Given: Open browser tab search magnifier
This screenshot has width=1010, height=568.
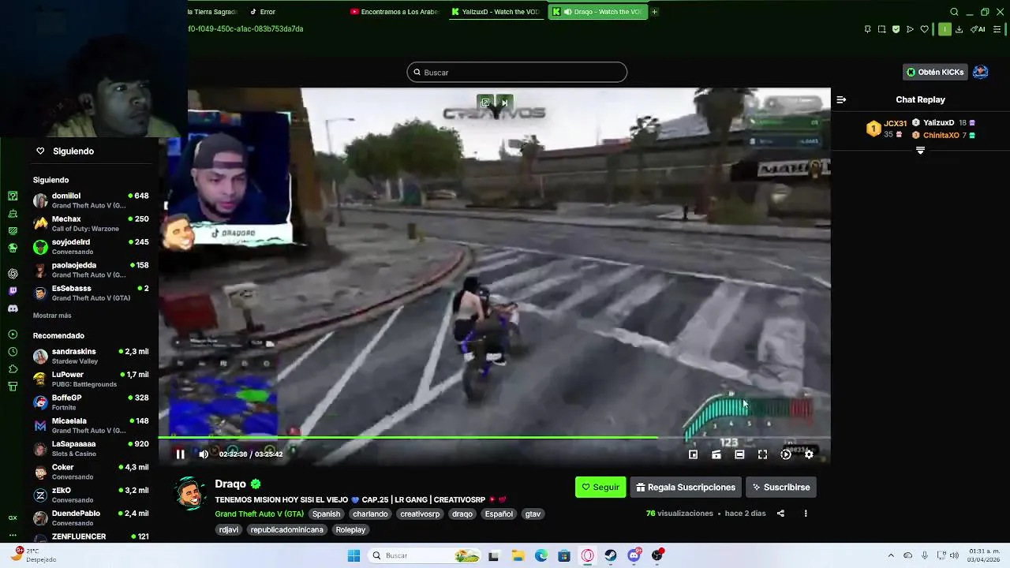Looking at the screenshot, I should pos(954,12).
